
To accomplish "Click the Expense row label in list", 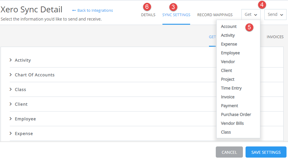I will 24,134.
